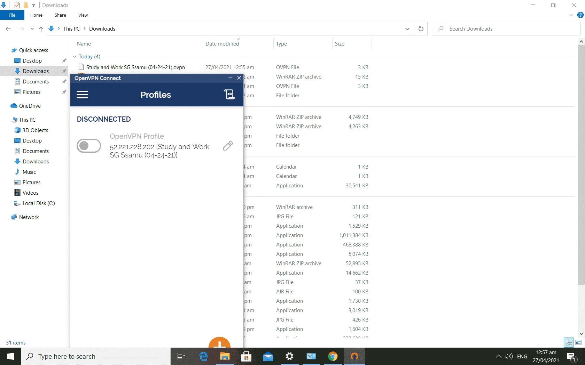This screenshot has width=585, height=365.
Task: Open the File tab in Explorer
Action: pos(12,15)
